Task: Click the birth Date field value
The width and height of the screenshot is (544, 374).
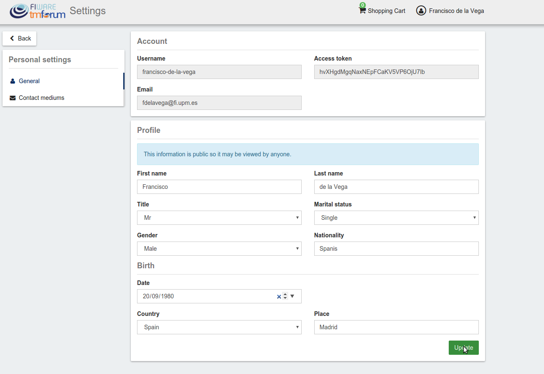Action: [x=158, y=296]
